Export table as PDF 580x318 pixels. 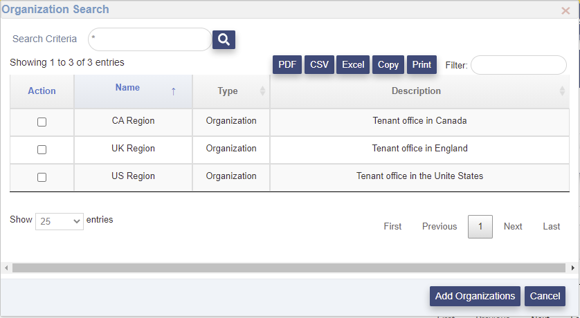point(287,64)
